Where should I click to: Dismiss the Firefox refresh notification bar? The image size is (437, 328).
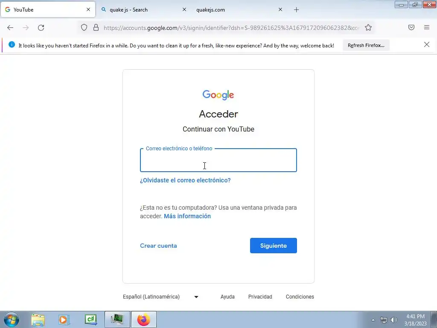427,44
